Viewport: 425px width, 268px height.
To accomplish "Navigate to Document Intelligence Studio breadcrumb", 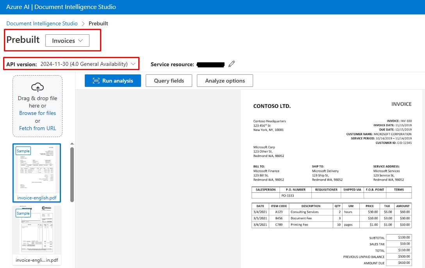I will (x=42, y=23).
